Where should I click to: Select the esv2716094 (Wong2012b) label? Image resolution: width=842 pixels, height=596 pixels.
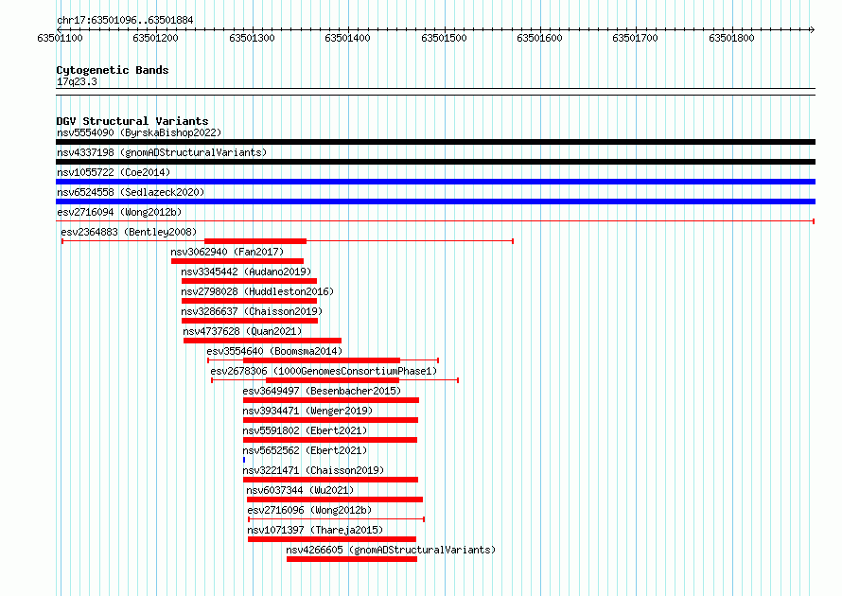click(119, 212)
